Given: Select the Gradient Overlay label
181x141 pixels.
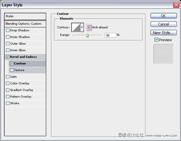Looking at the screenshot, I should click(22, 90).
